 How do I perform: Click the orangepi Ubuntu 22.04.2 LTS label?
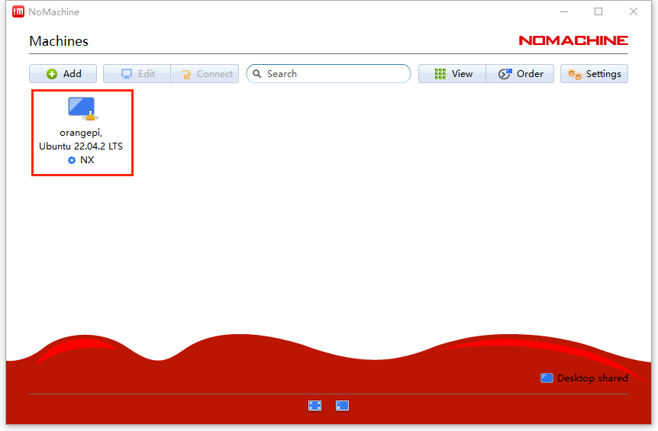81,140
